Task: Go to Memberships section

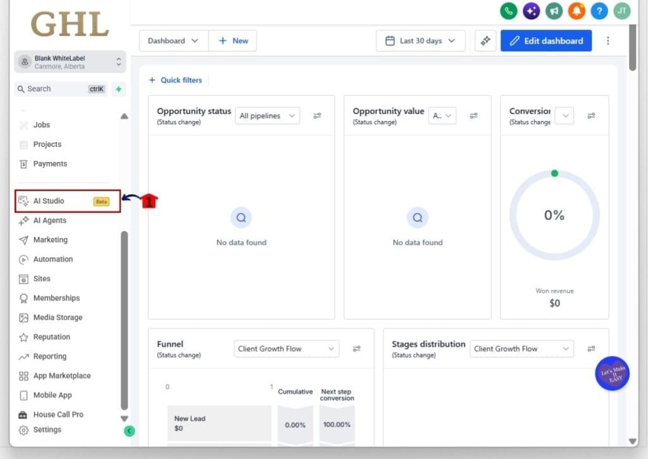Action: coord(56,298)
